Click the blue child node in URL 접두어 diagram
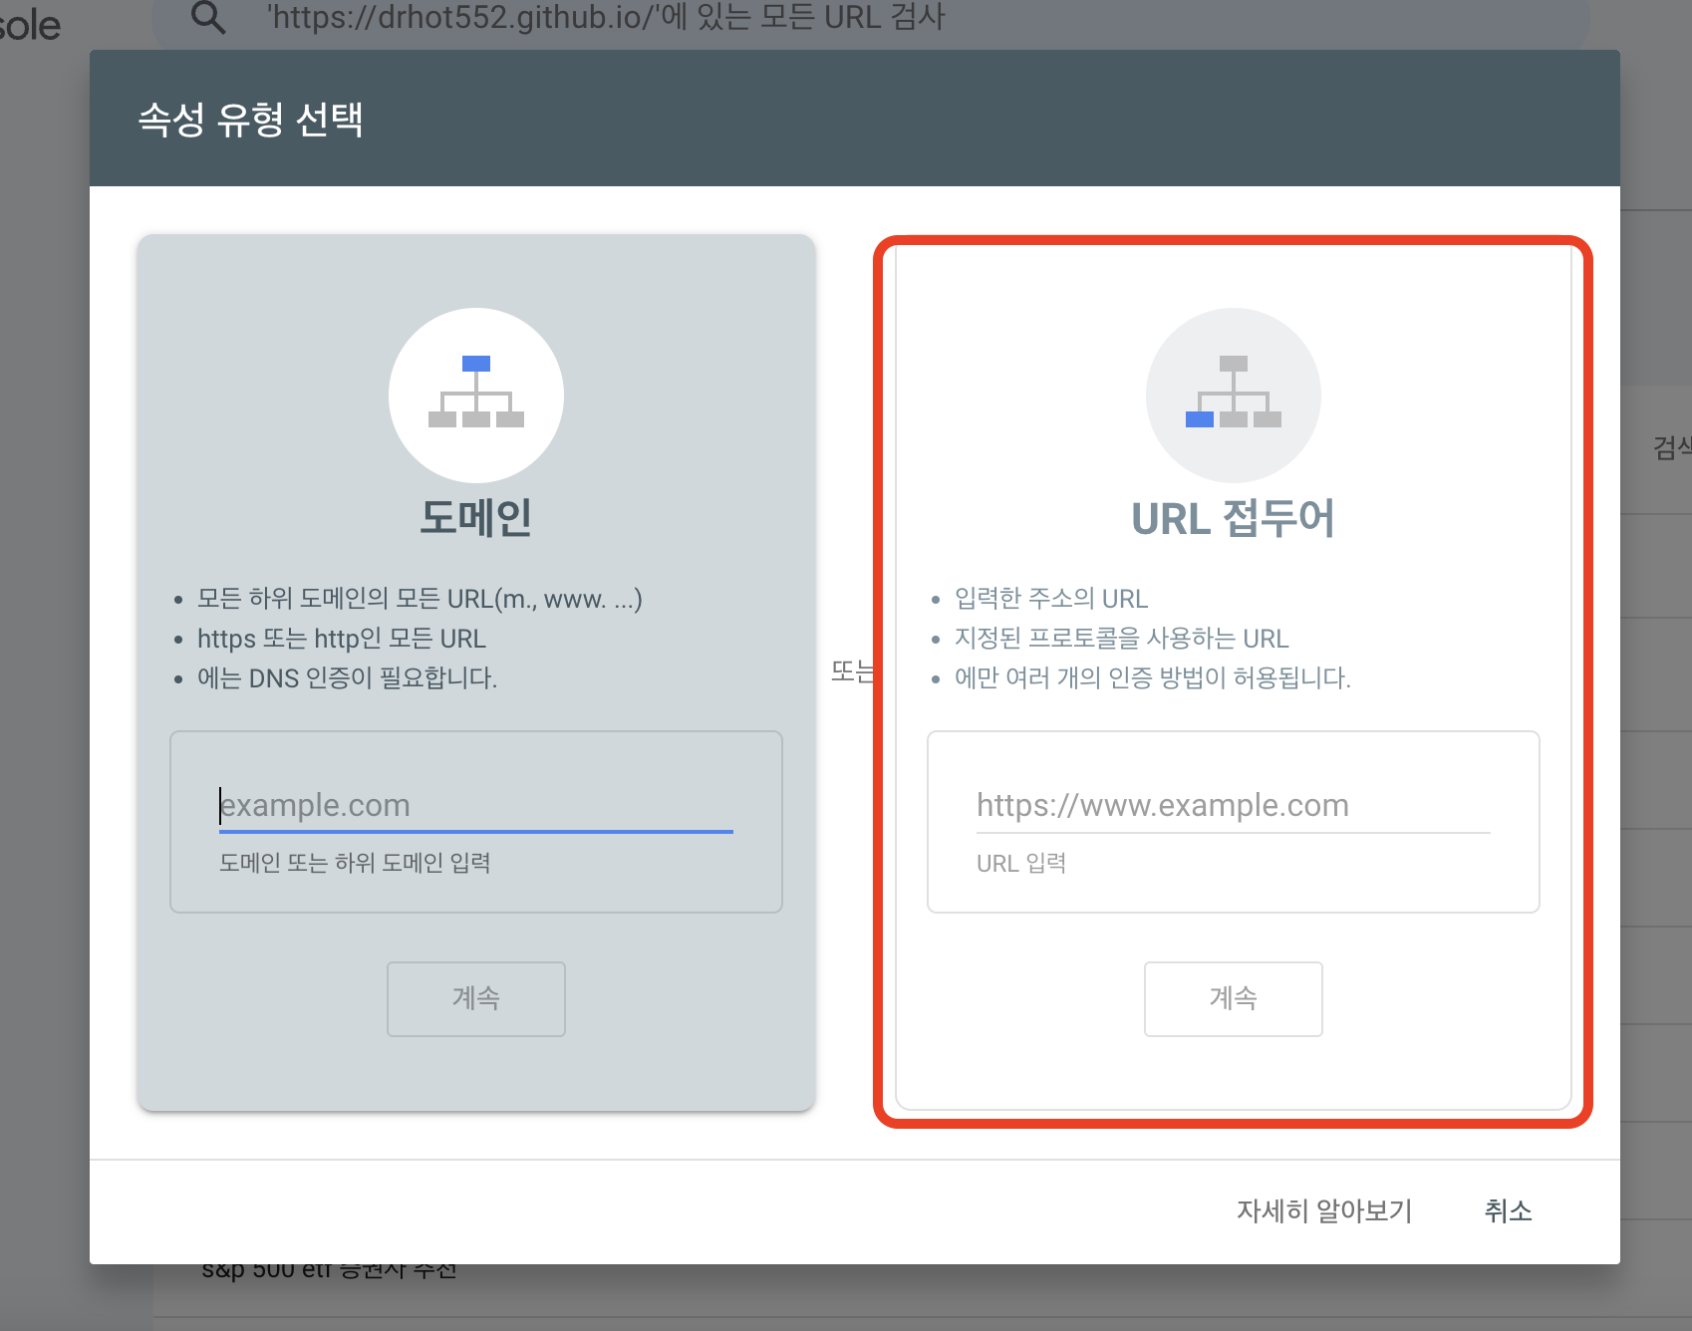 (x=1201, y=421)
